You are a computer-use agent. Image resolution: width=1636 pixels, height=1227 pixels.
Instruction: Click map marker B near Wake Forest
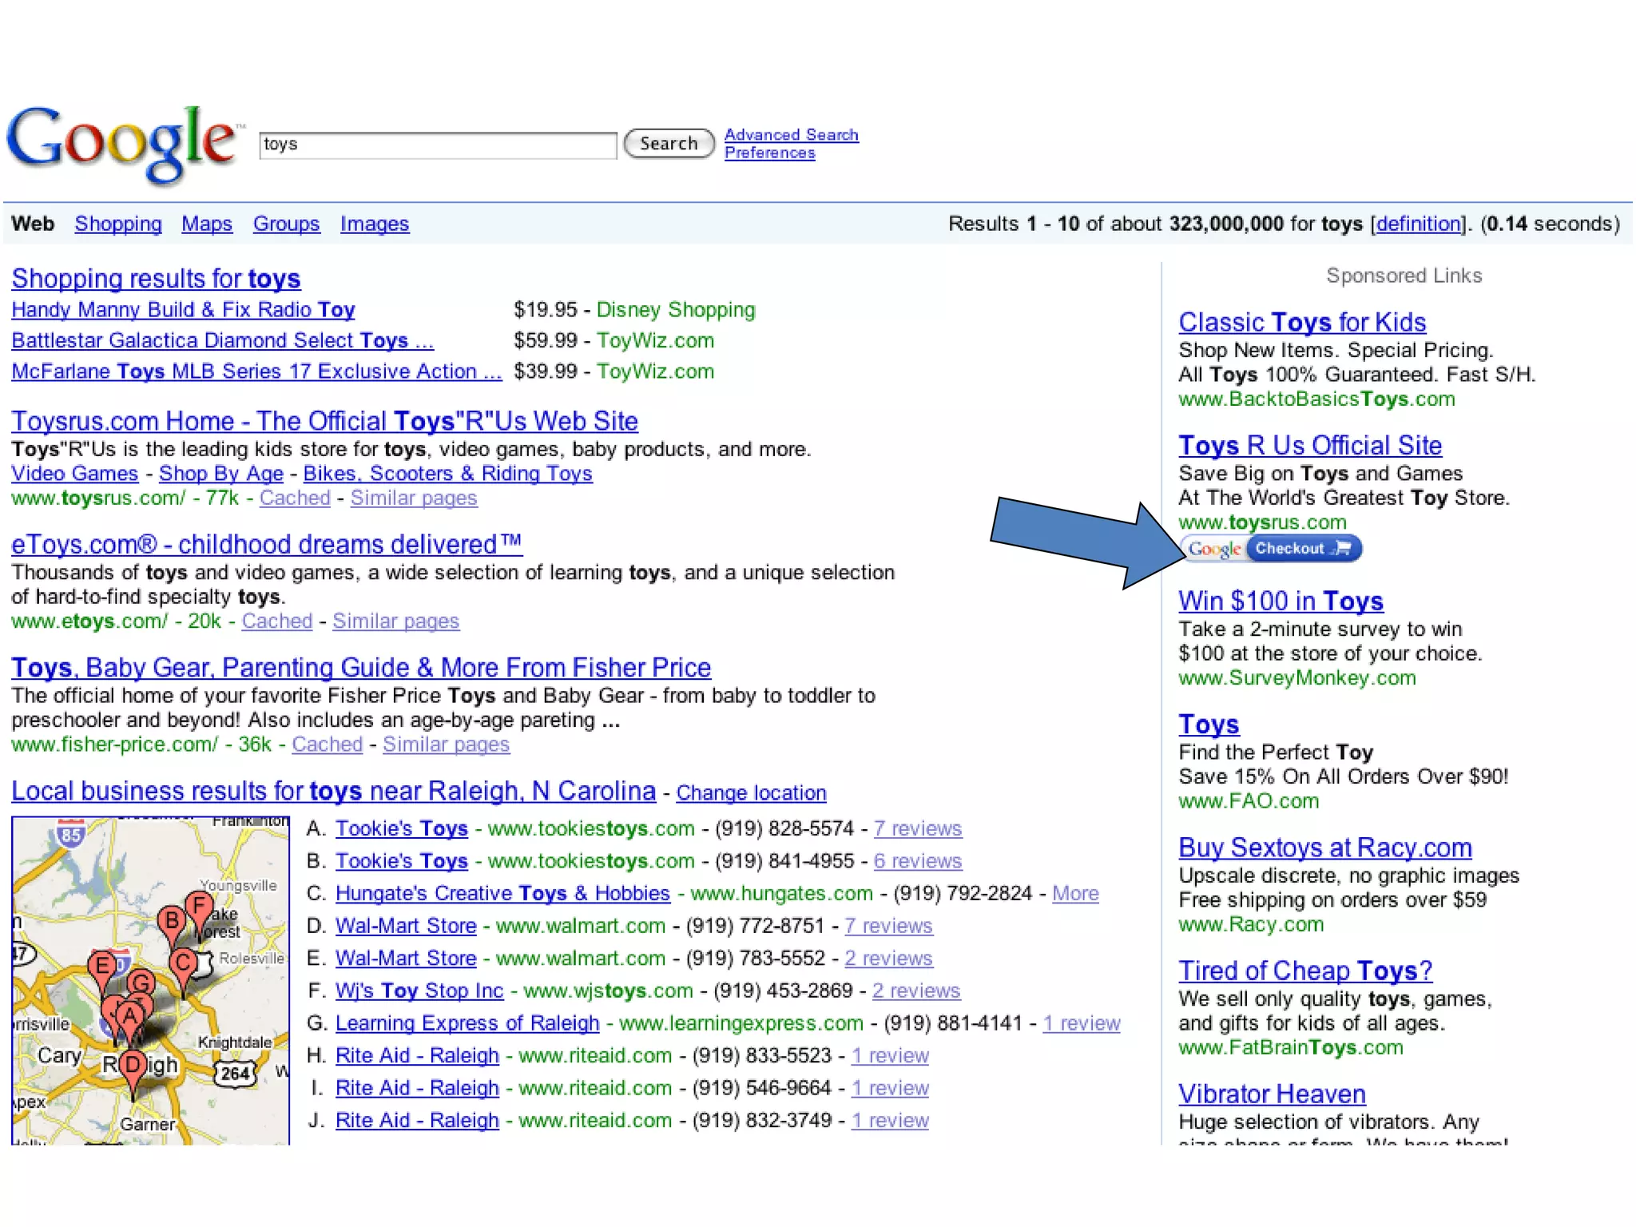(x=171, y=922)
